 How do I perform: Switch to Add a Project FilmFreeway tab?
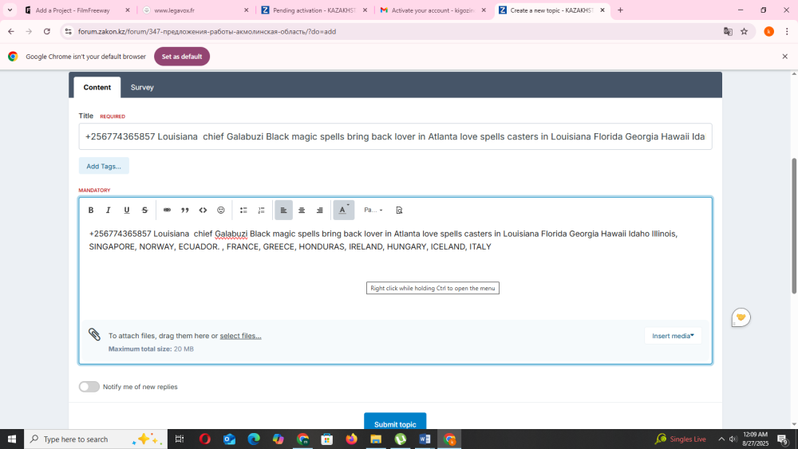(73, 10)
